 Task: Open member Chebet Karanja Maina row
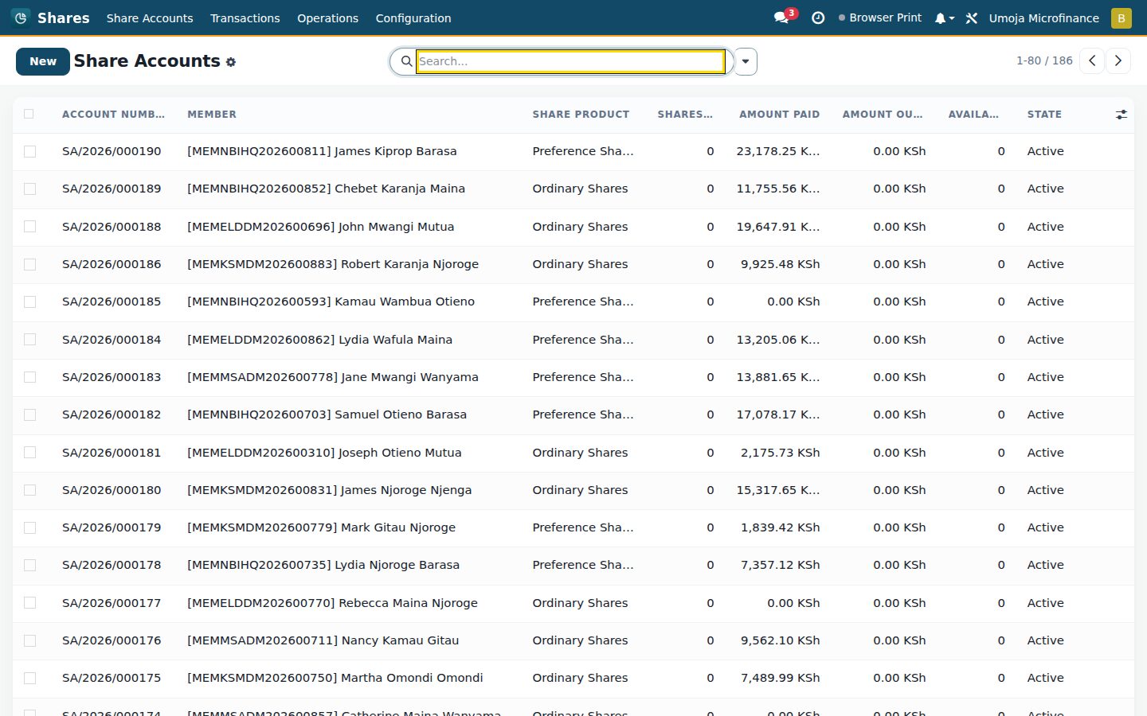click(326, 189)
